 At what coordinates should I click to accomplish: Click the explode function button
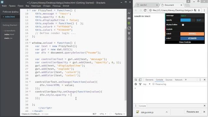coord(185,29)
